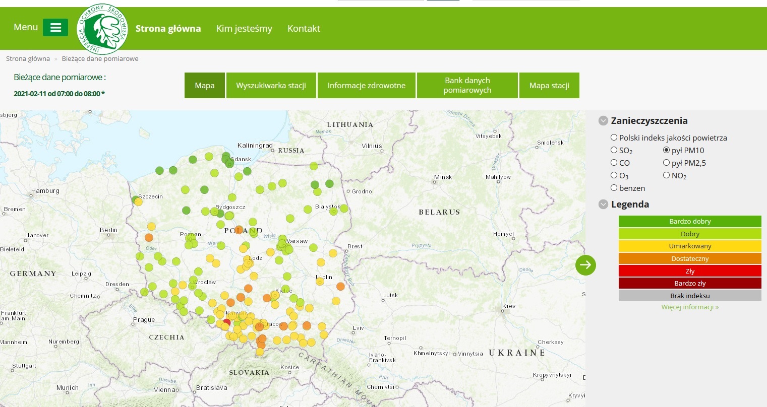Image resolution: width=767 pixels, height=407 pixels.
Task: Select Polski indeks jakości powietrza radio button
Action: point(614,138)
